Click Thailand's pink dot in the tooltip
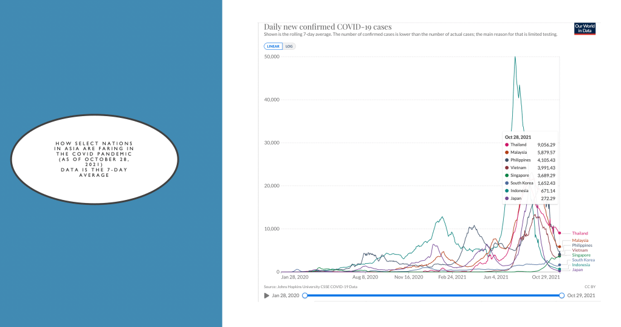Image resolution: width=621 pixels, height=327 pixels. pos(507,145)
